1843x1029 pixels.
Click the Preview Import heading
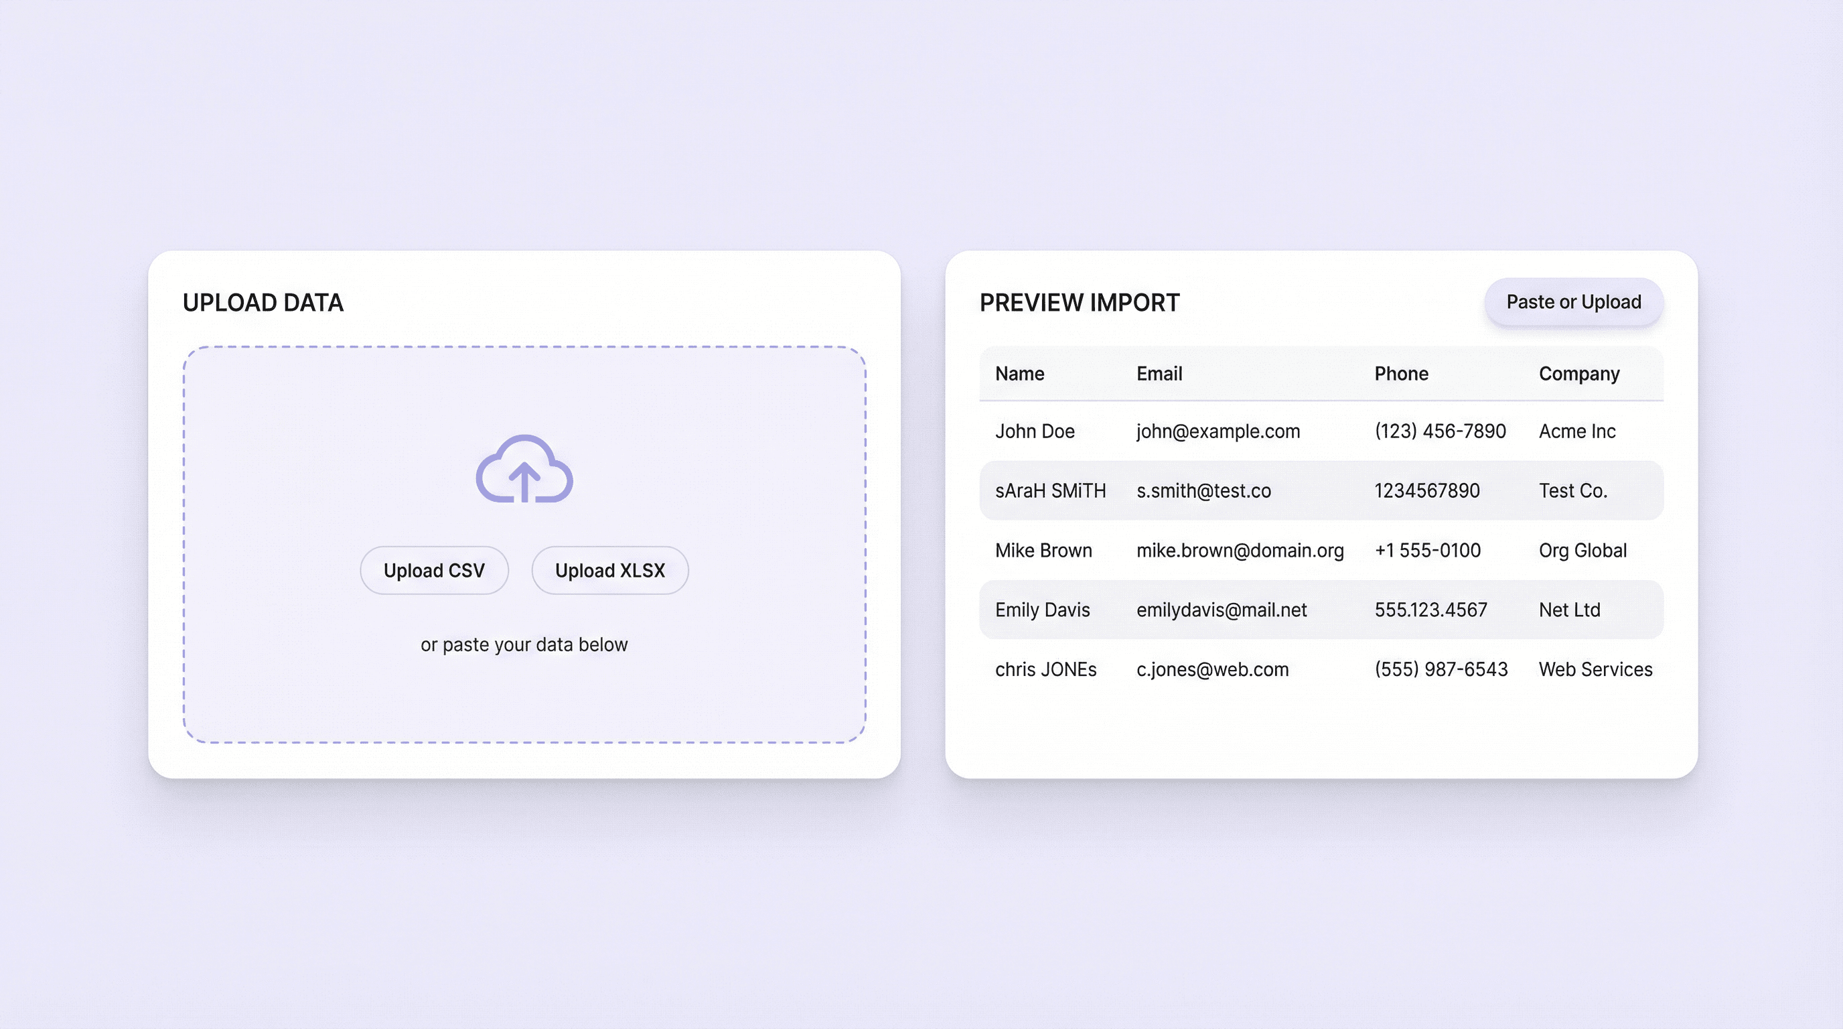[1079, 303]
